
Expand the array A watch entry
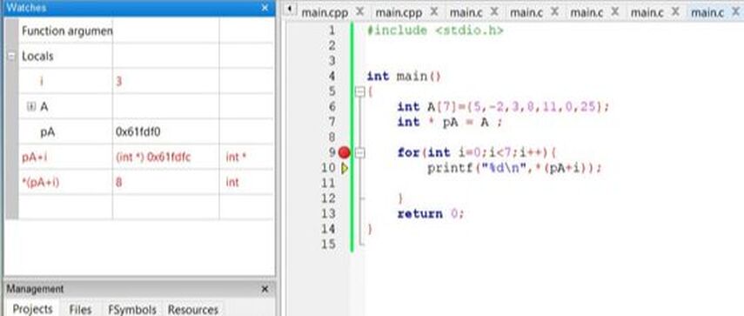pyautogui.click(x=31, y=107)
